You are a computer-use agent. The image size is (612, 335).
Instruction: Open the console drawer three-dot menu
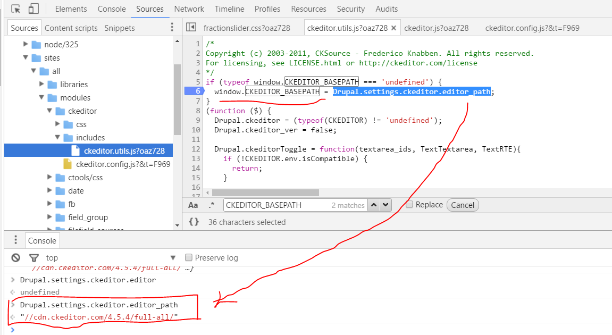click(x=16, y=240)
